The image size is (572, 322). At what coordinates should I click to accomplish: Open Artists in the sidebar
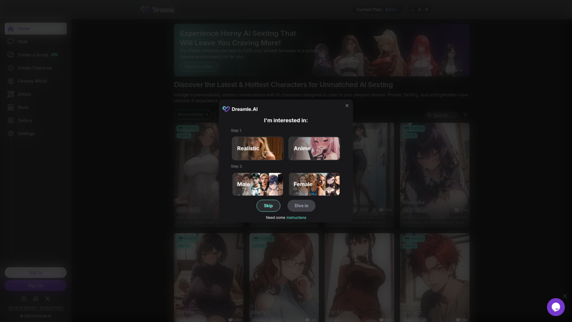click(x=36, y=94)
